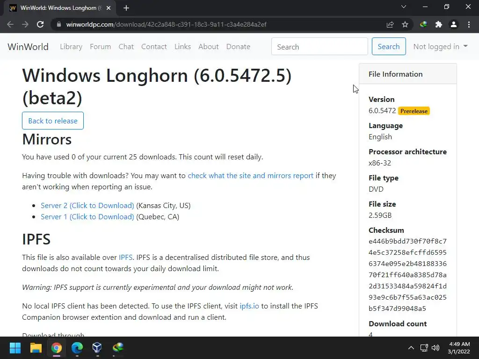Image resolution: width=479 pixels, height=359 pixels.
Task: Visit the ipfs.io link
Action: [x=249, y=306]
